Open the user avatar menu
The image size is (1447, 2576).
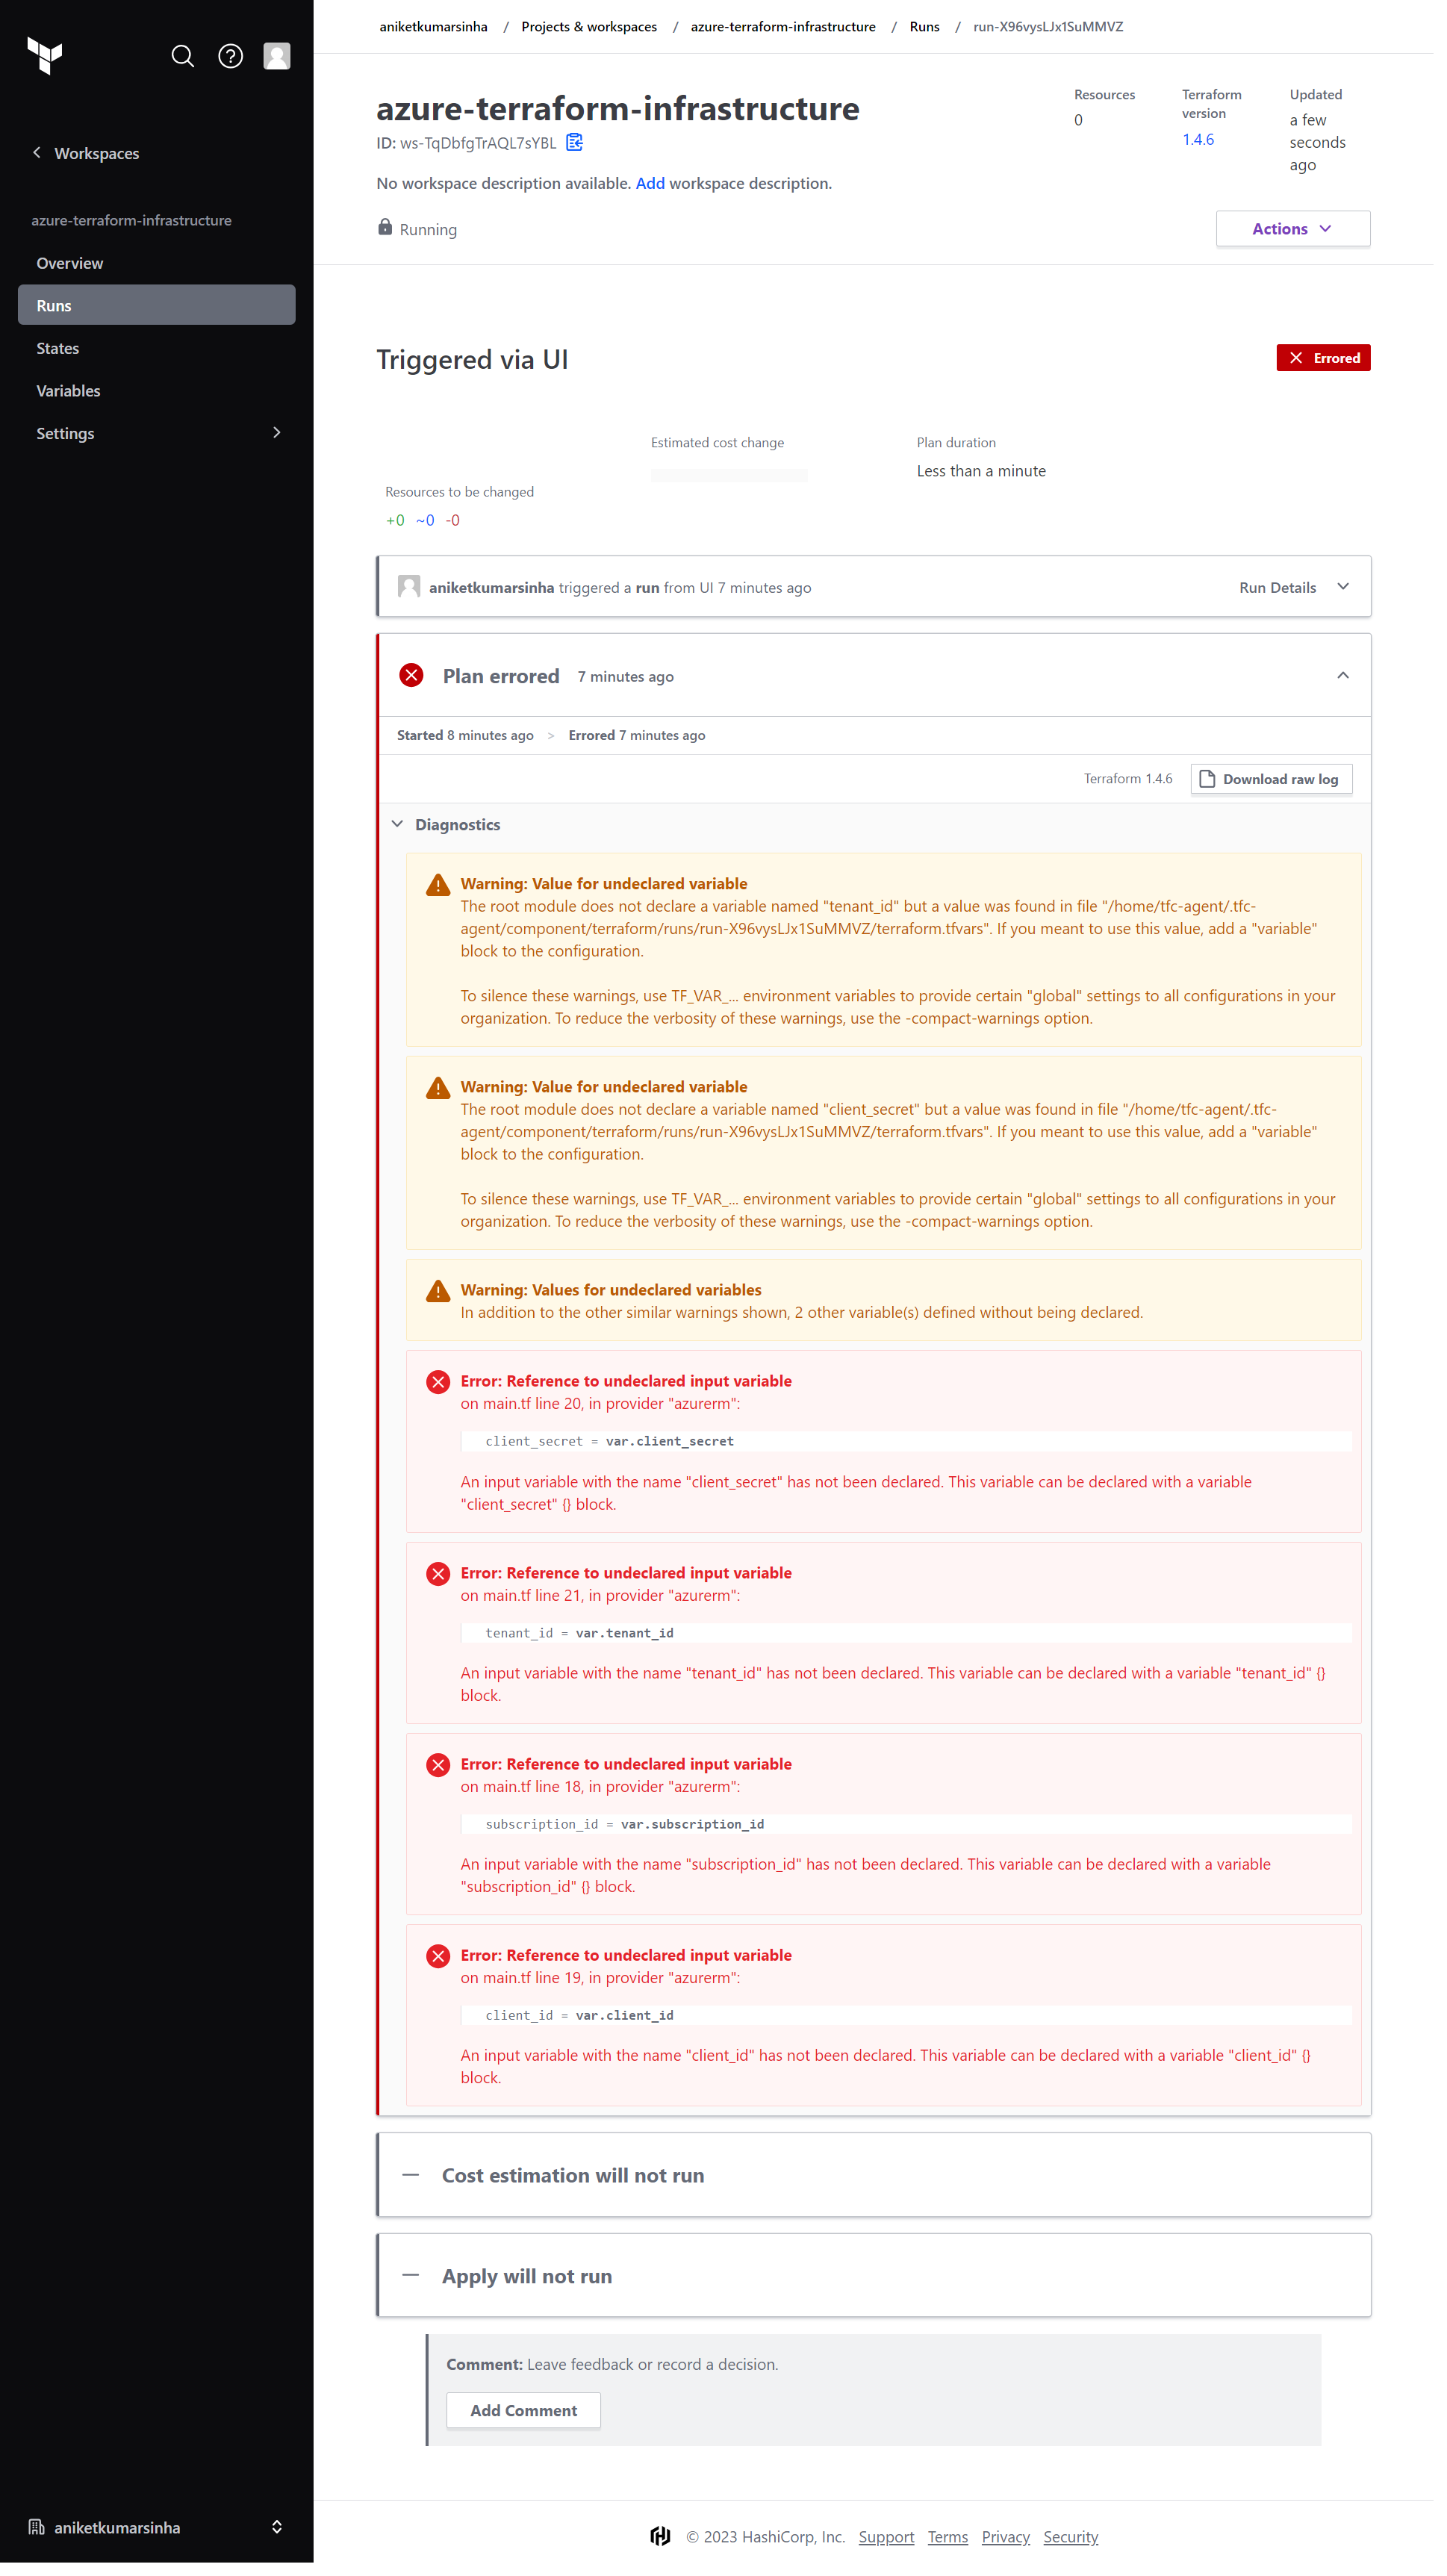[278, 56]
